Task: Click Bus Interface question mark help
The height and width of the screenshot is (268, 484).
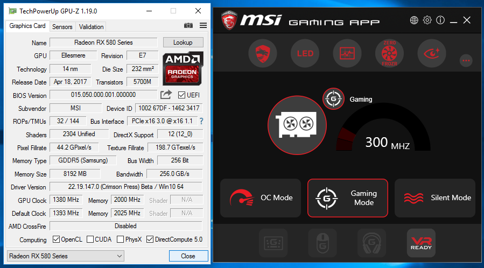Action: coord(201,121)
